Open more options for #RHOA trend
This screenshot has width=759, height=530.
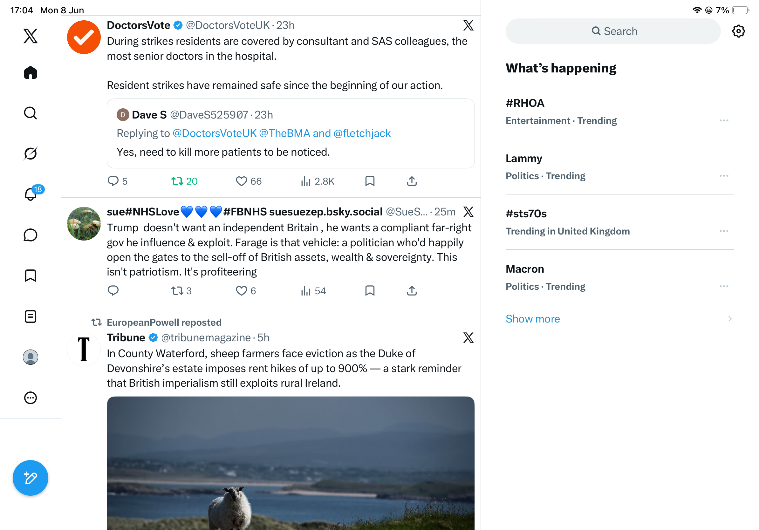(724, 121)
